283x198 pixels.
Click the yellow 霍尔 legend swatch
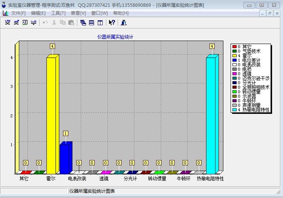click(234, 56)
